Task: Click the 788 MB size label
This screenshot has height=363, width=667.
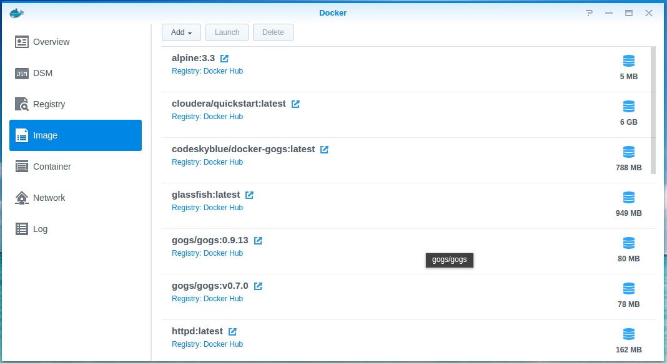Action: pyautogui.click(x=629, y=168)
